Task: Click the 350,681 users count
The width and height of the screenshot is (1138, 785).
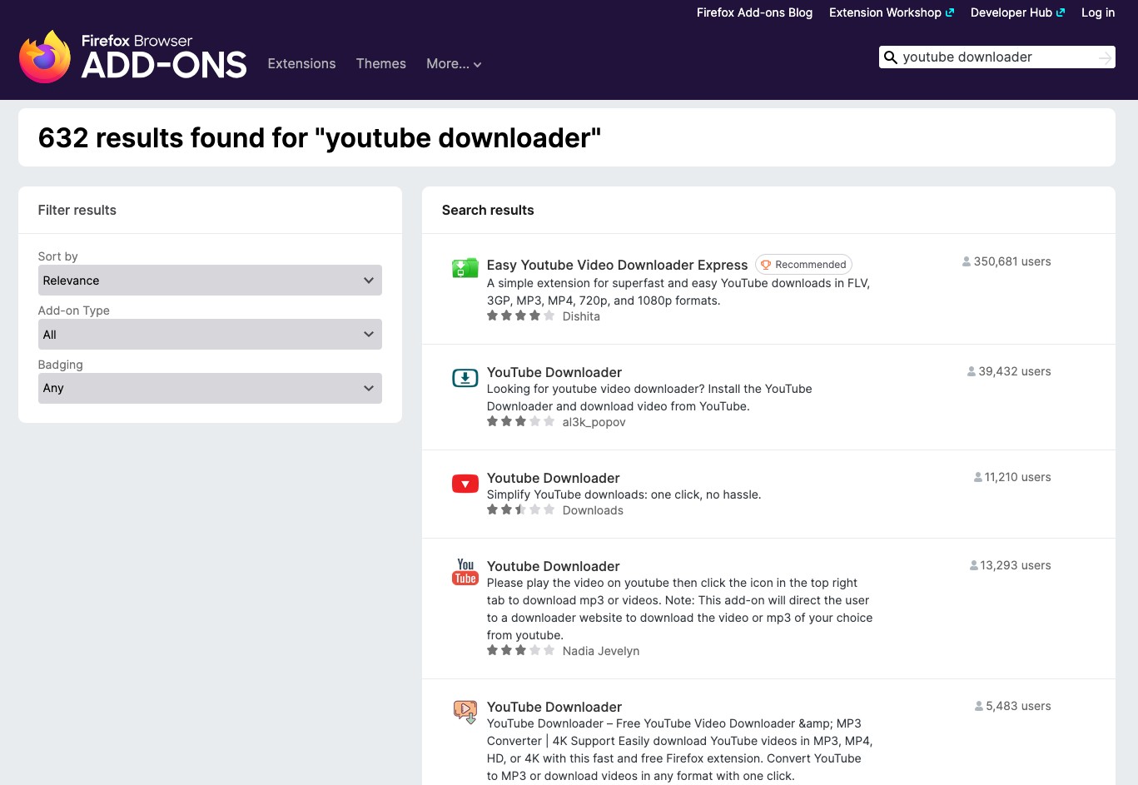Action: click(1012, 261)
